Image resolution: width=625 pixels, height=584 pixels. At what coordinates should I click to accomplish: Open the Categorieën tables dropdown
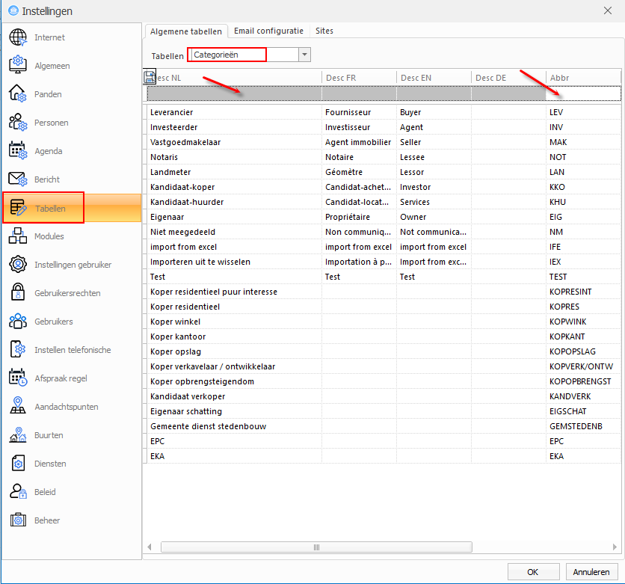pos(303,55)
